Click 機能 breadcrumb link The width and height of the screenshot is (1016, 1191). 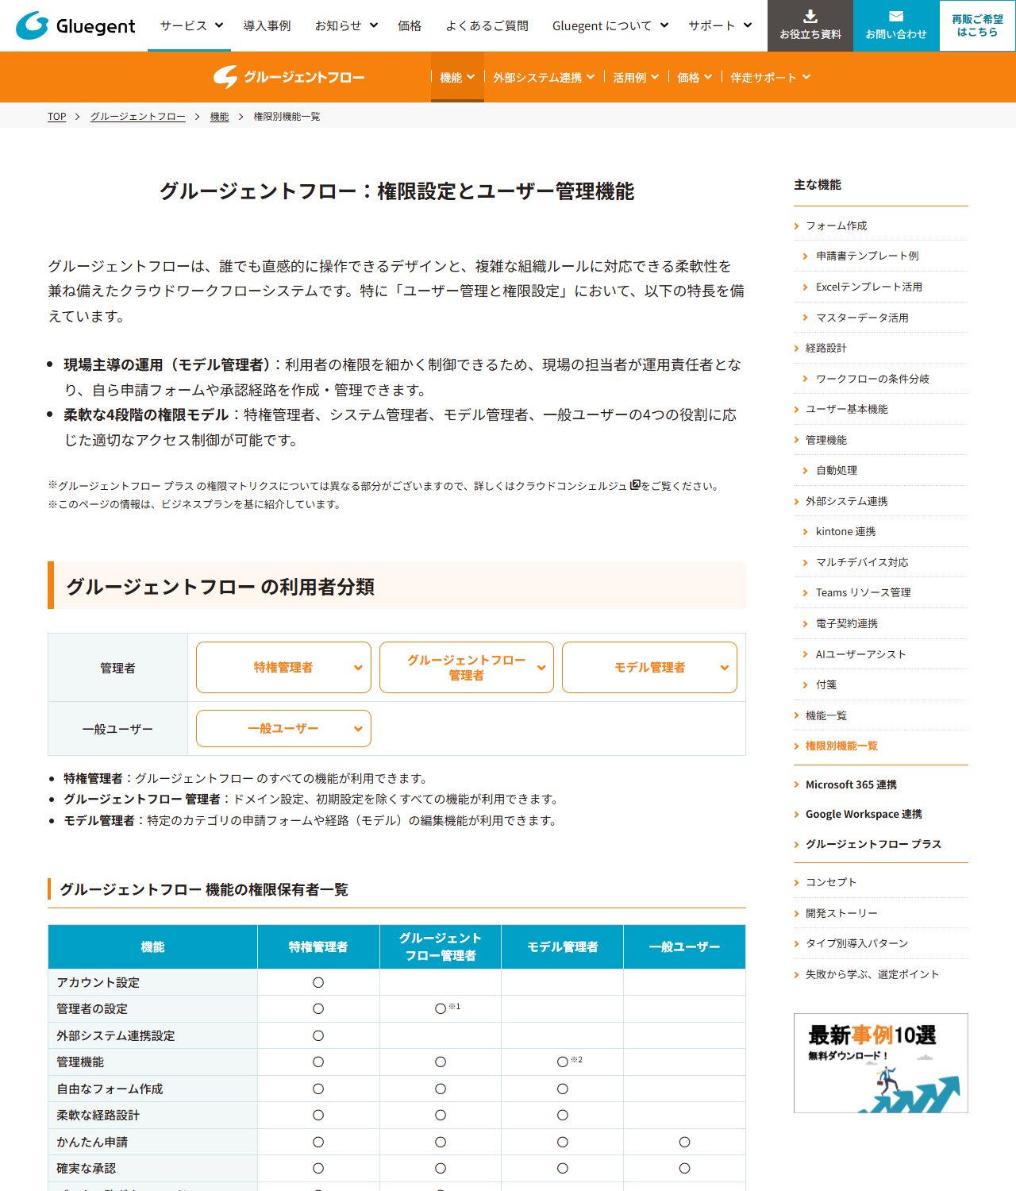point(219,116)
